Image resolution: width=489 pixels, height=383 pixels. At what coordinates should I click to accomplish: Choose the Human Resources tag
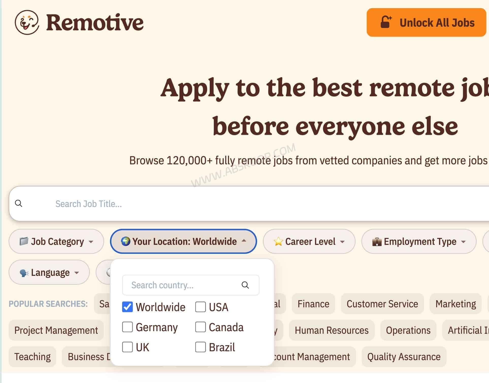332,330
